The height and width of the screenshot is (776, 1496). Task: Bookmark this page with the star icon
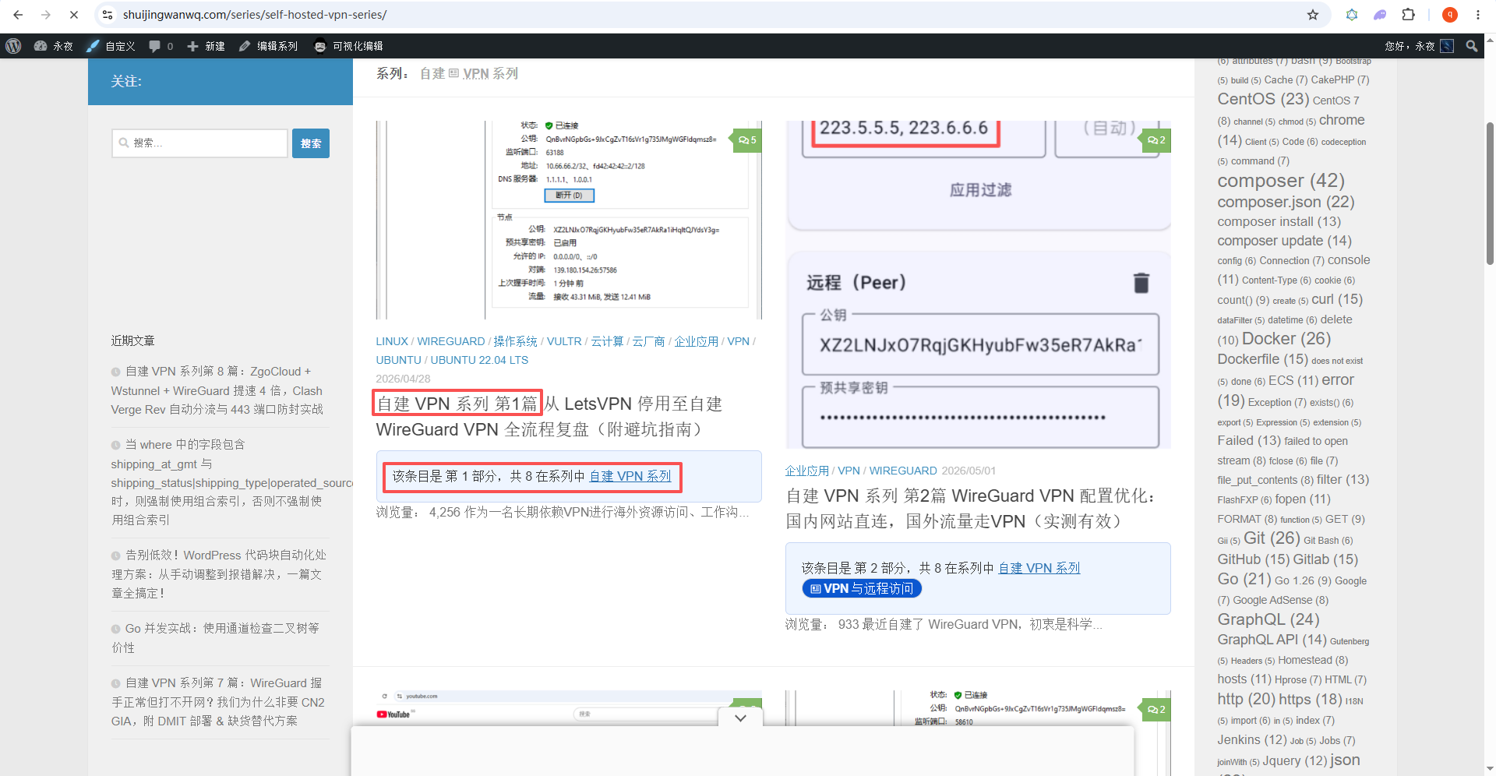pyautogui.click(x=1313, y=15)
